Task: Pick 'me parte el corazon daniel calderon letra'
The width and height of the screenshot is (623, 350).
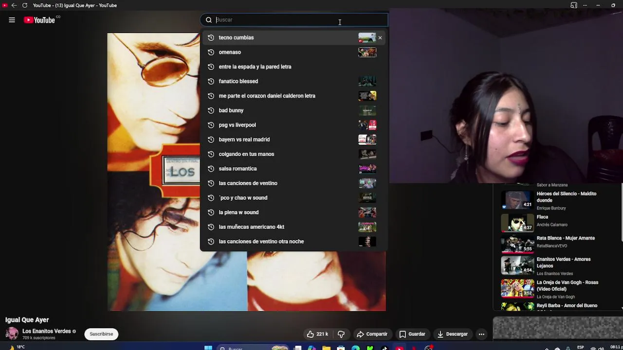Action: (x=267, y=96)
